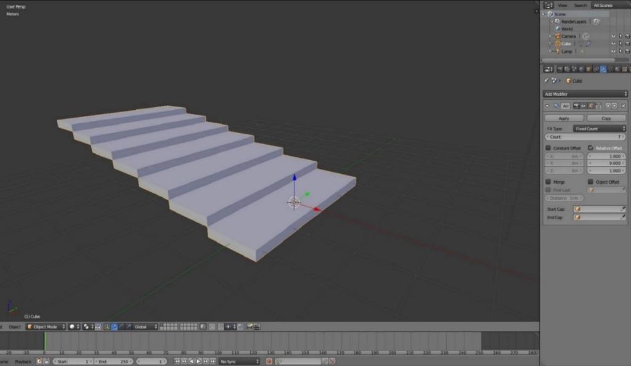Click the Cube object icon in properties breadcrumb
Screen dimensions: 631x366
pos(569,81)
